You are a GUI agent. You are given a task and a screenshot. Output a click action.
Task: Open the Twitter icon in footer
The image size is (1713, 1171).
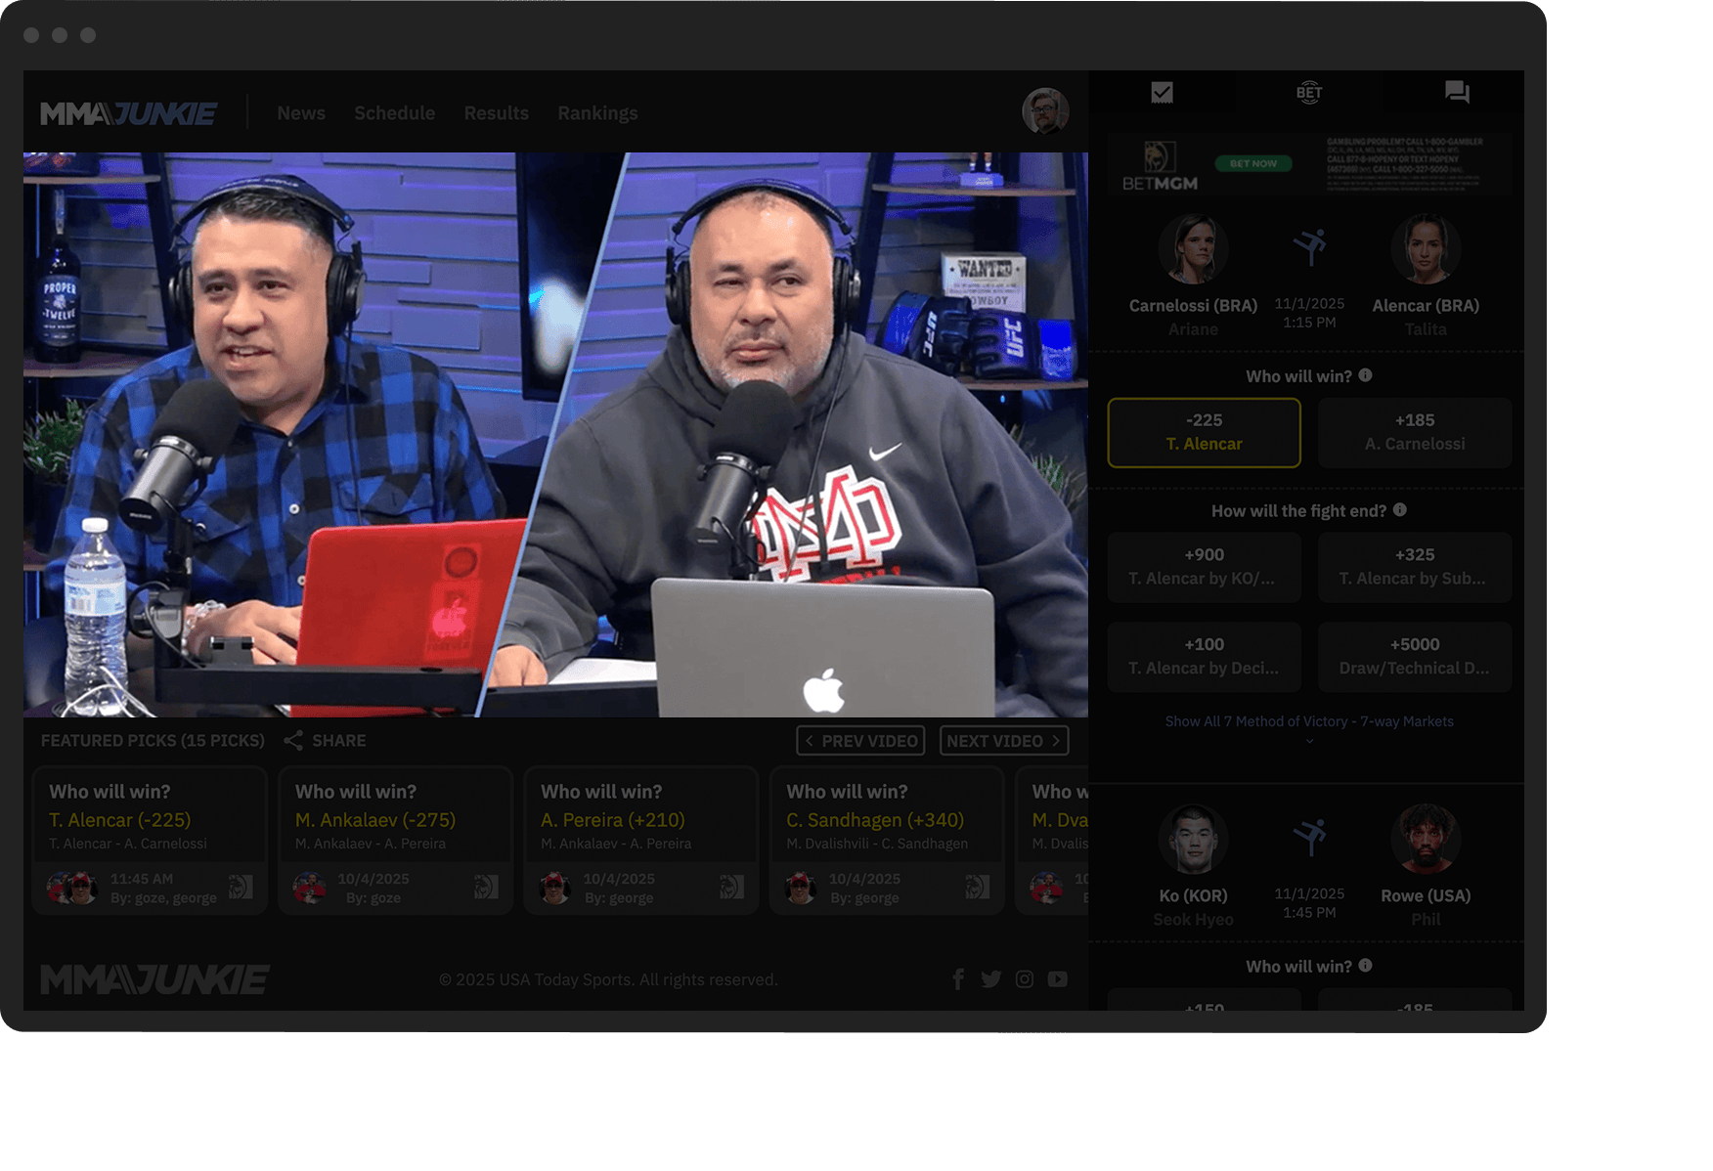[x=990, y=979]
